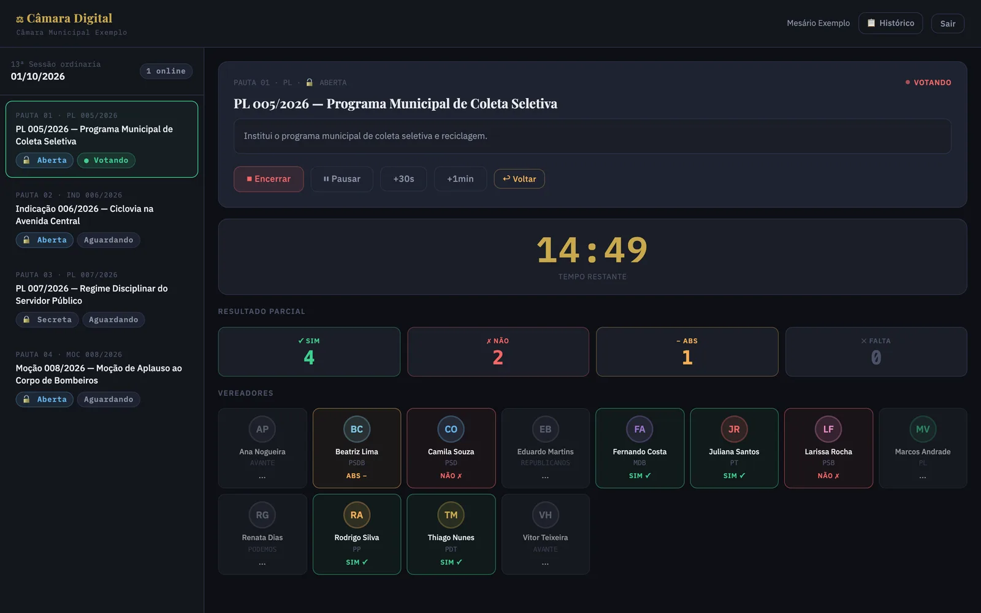Click the NÃO partial result card
The image size is (981, 613).
pos(498,351)
